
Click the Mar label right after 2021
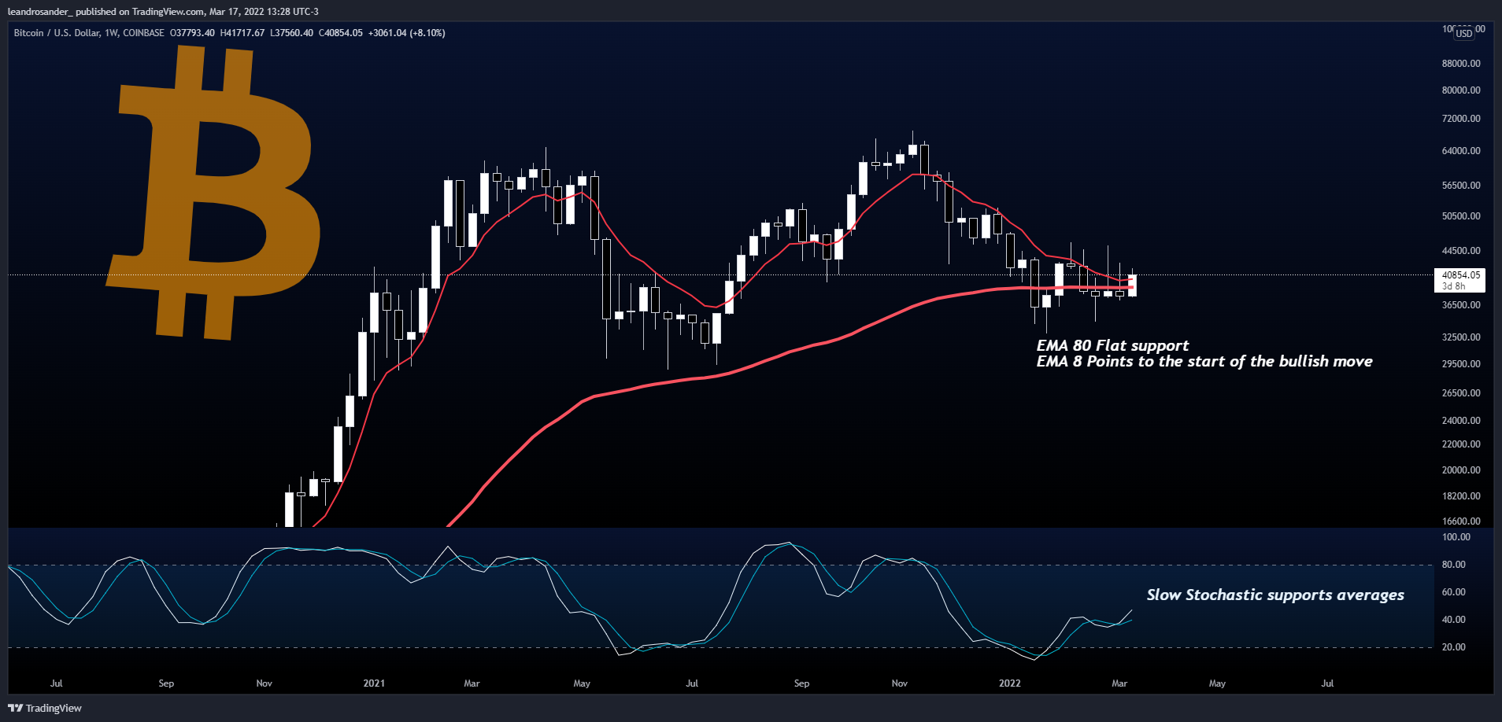click(472, 683)
